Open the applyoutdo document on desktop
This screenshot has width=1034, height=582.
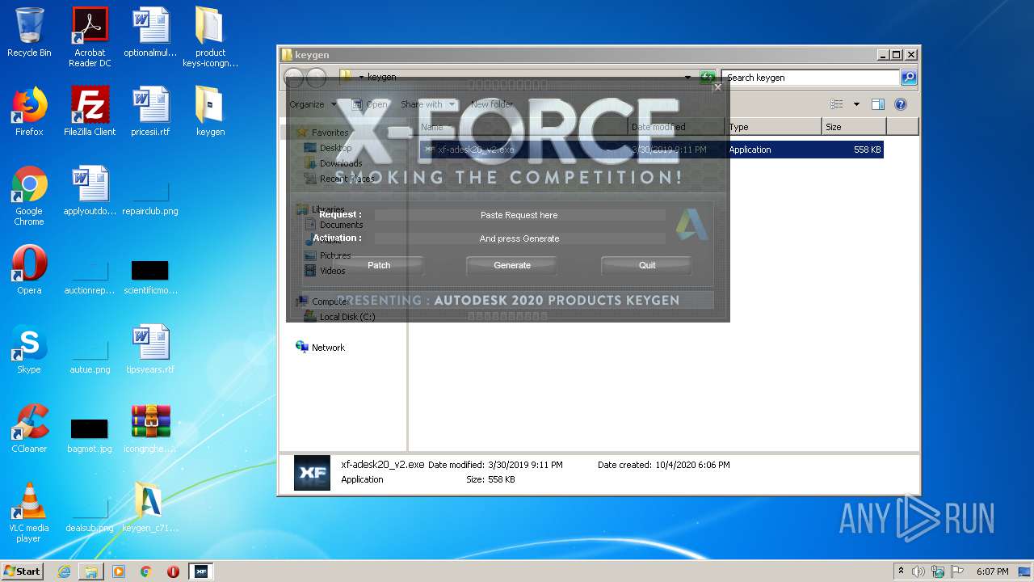click(90, 191)
